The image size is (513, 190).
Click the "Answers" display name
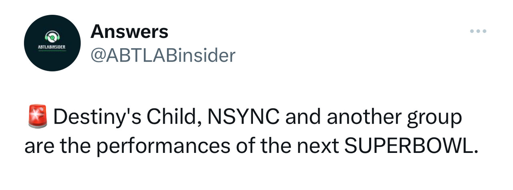(x=129, y=32)
